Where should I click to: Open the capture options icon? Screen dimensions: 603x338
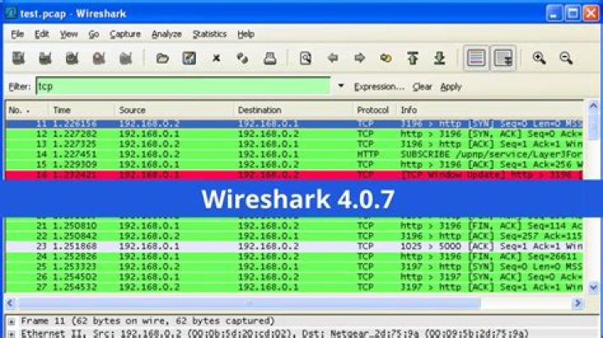click(45, 59)
